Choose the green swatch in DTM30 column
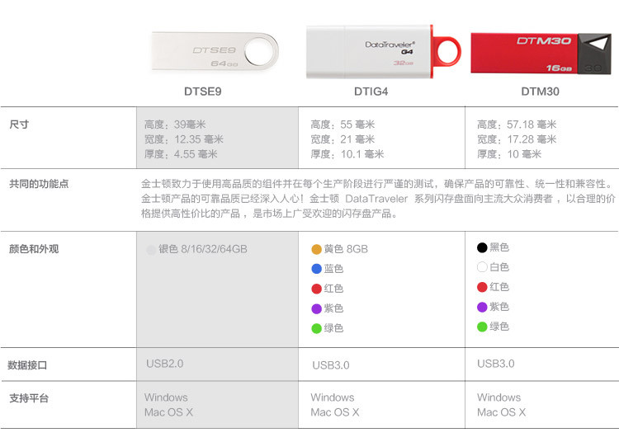Image resolution: width=619 pixels, height=442 pixels. 482,327
